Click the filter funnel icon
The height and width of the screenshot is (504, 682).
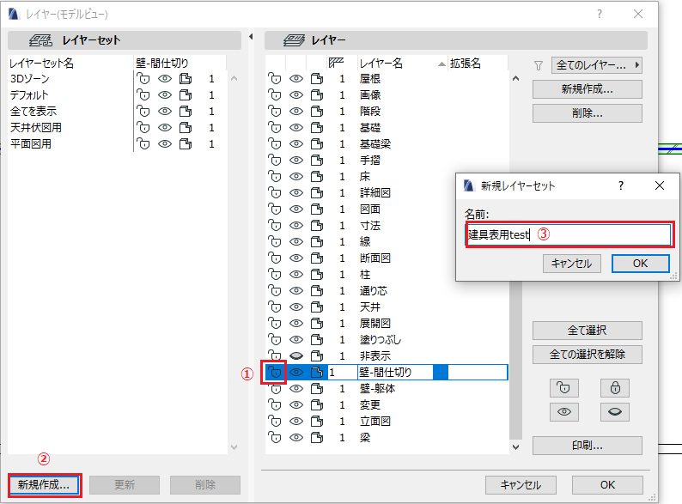coord(539,65)
